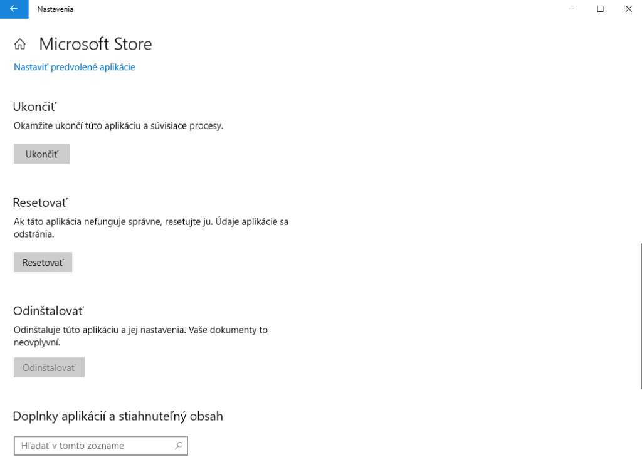Click the Nastavenia window title text
642x467 pixels.
coord(50,9)
